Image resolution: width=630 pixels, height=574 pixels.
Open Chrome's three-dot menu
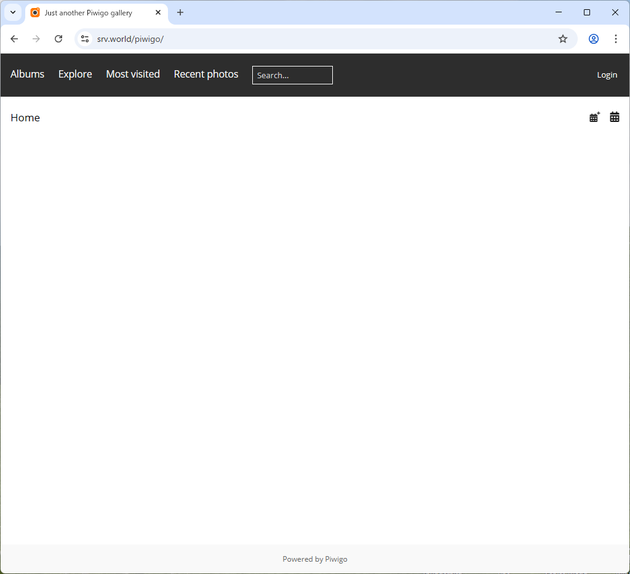(616, 38)
